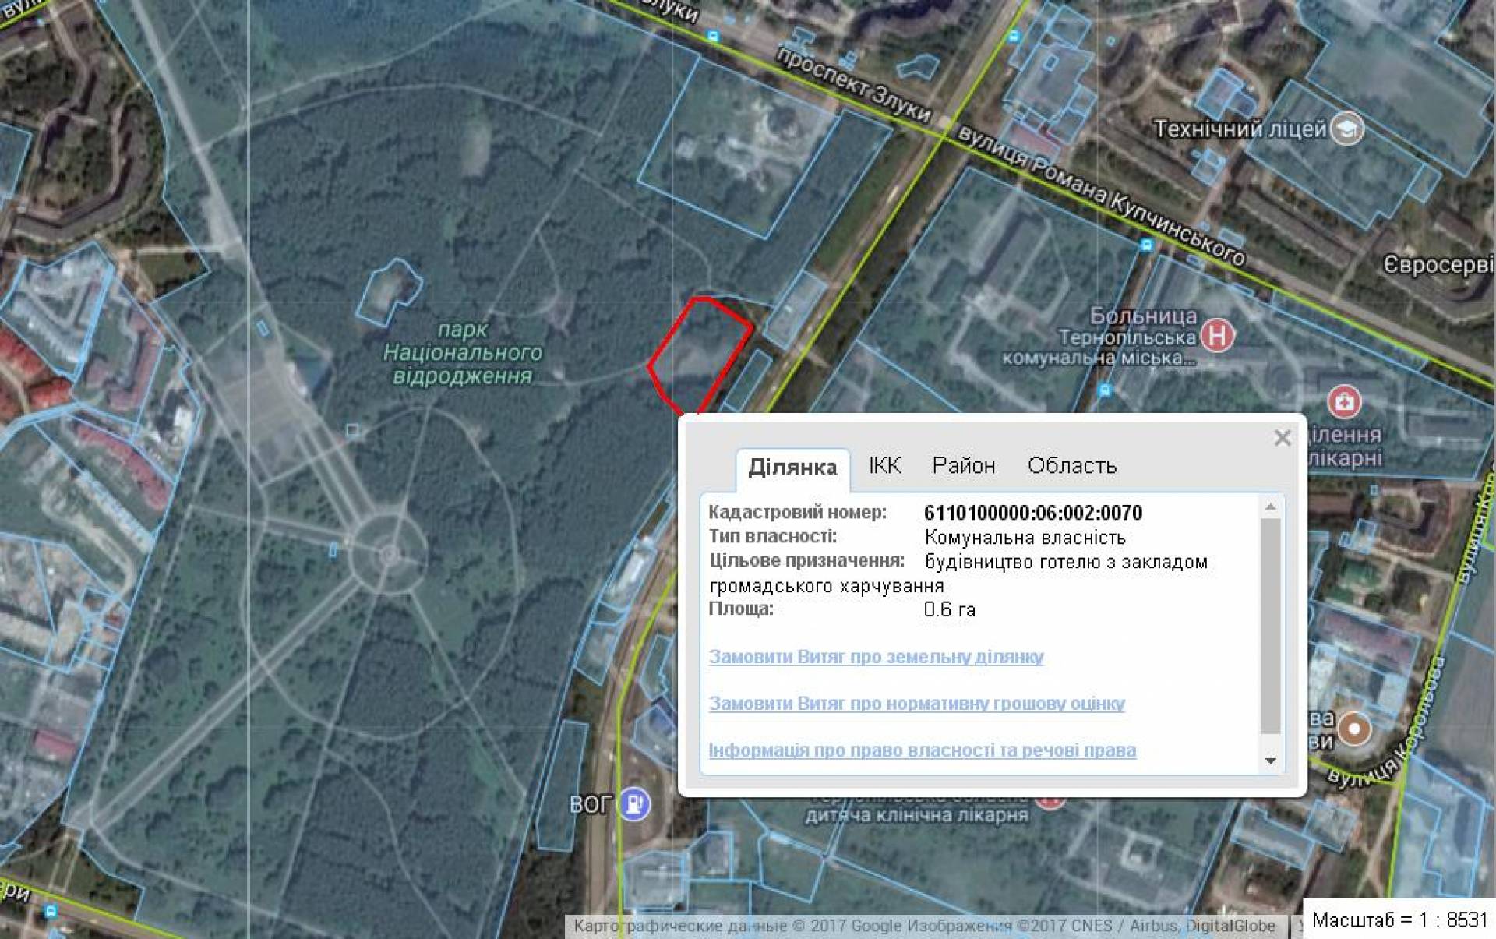The image size is (1496, 939).
Task: Click the orange circular place marker
Action: pyautogui.click(x=1354, y=729)
